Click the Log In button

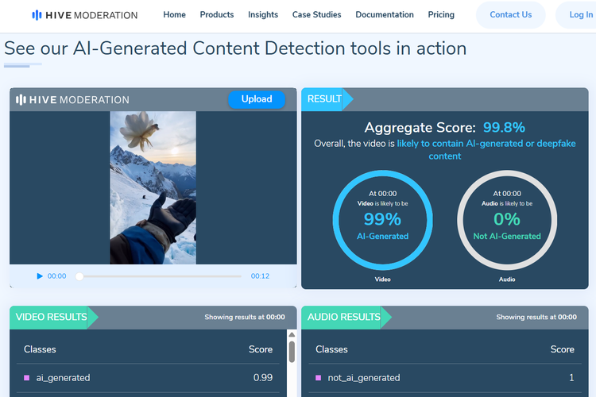pyautogui.click(x=580, y=15)
